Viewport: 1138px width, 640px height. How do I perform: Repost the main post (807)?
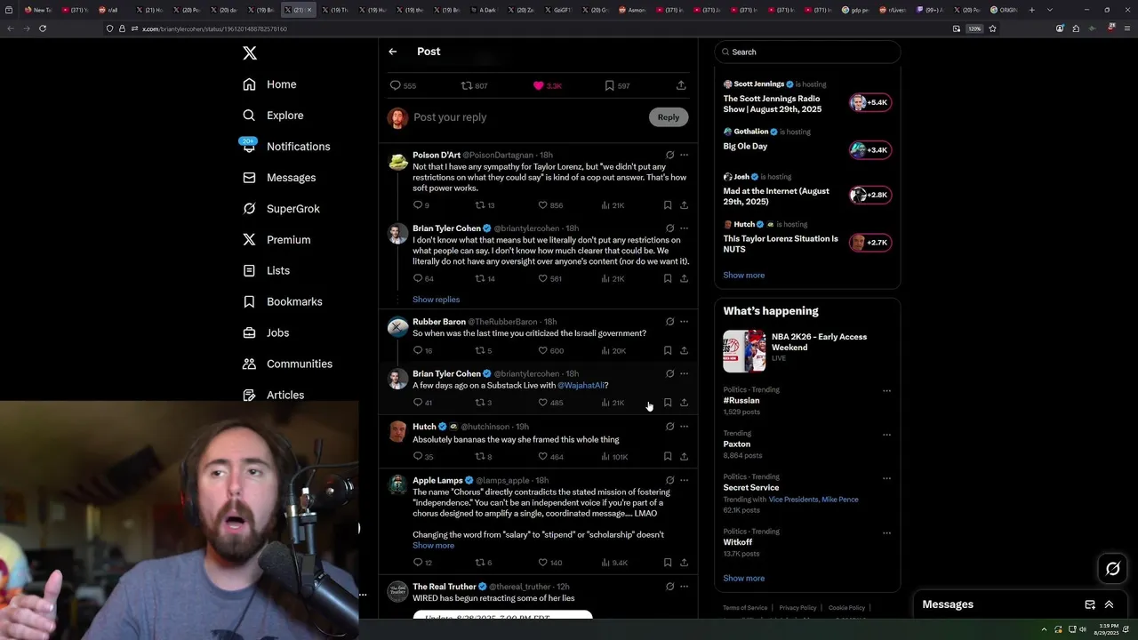pyautogui.click(x=474, y=85)
